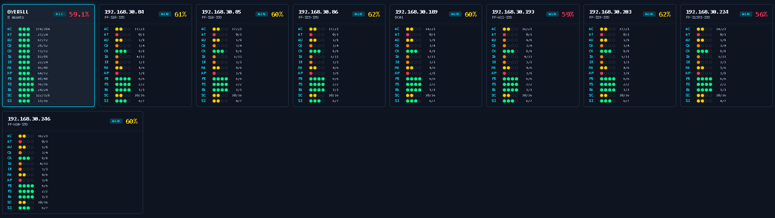This screenshot has width=775, height=218.
Task: Select FS row label on 192.168.30.193 card
Action: tap(494, 84)
